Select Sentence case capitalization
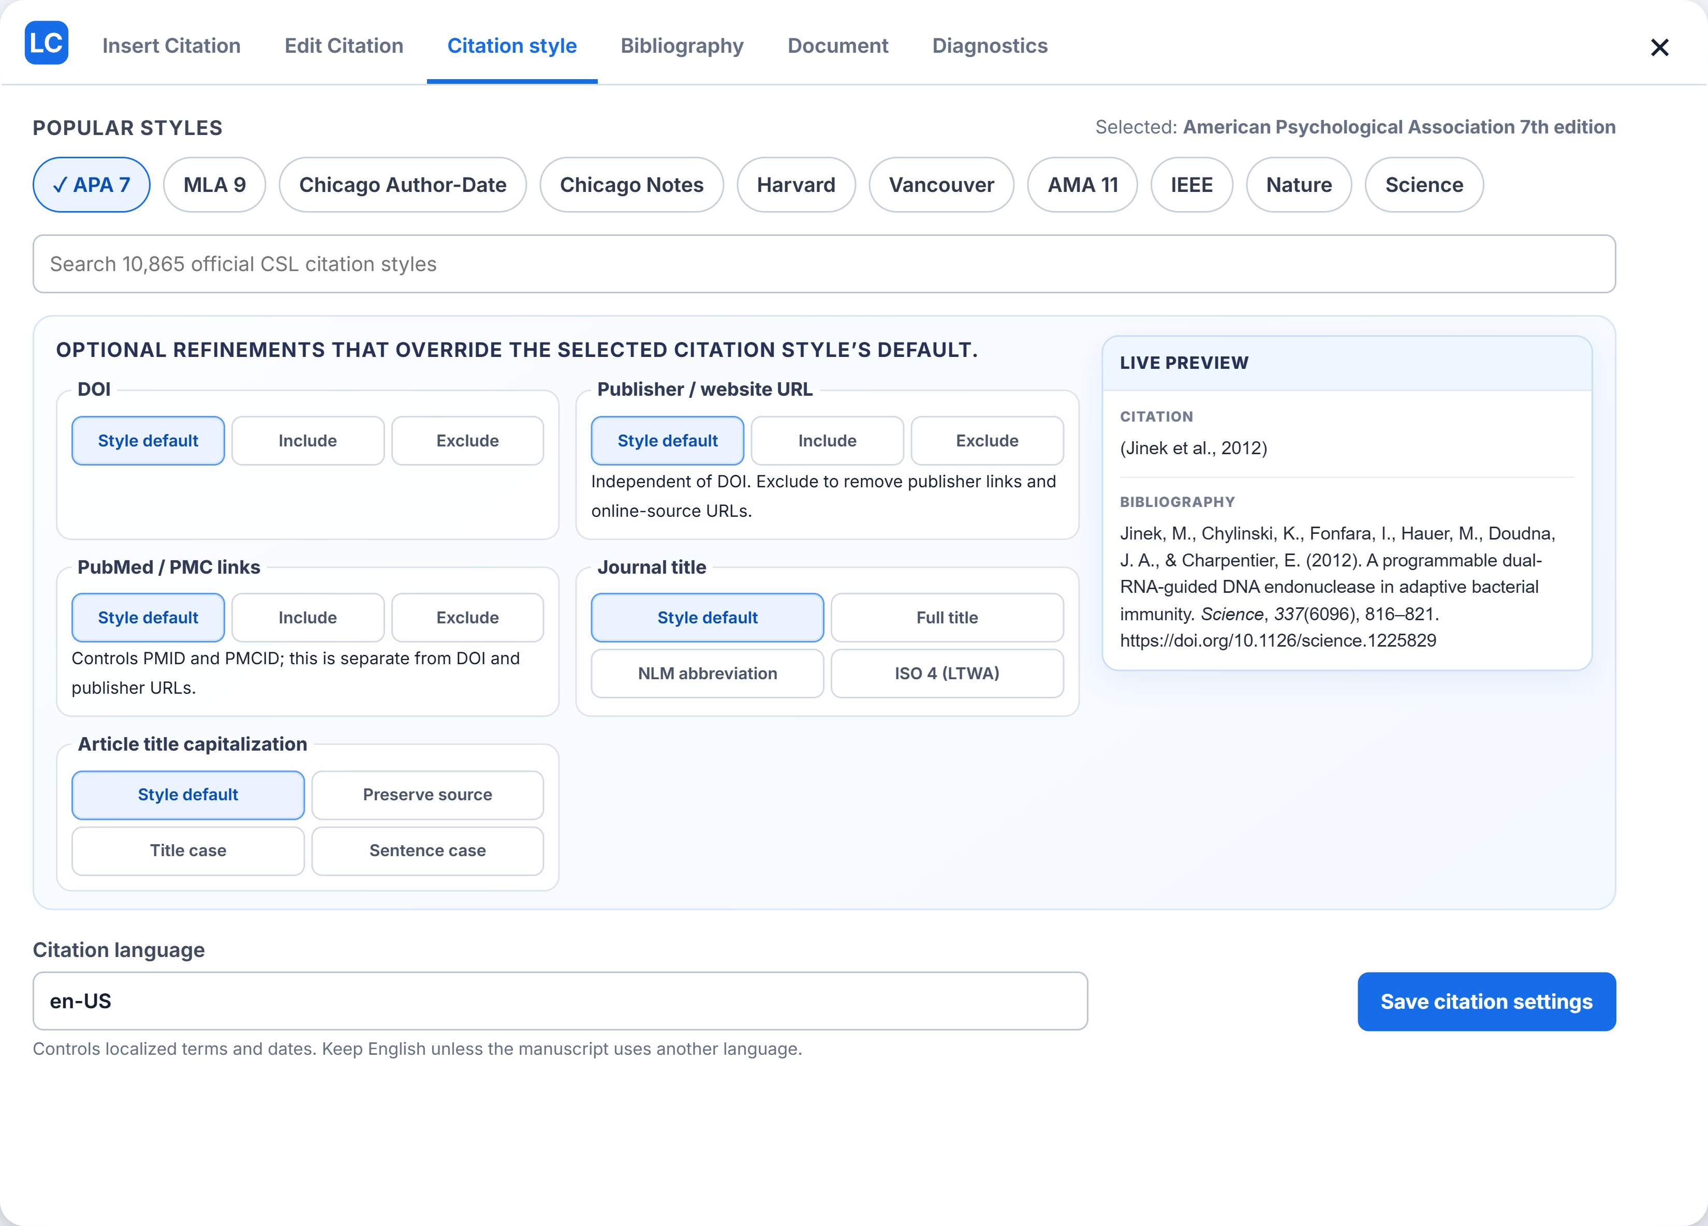Image resolution: width=1708 pixels, height=1226 pixels. [x=428, y=850]
